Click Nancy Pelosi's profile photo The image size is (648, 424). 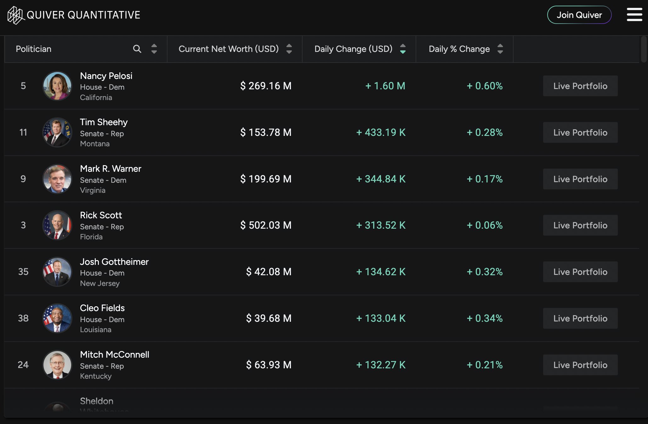click(57, 86)
